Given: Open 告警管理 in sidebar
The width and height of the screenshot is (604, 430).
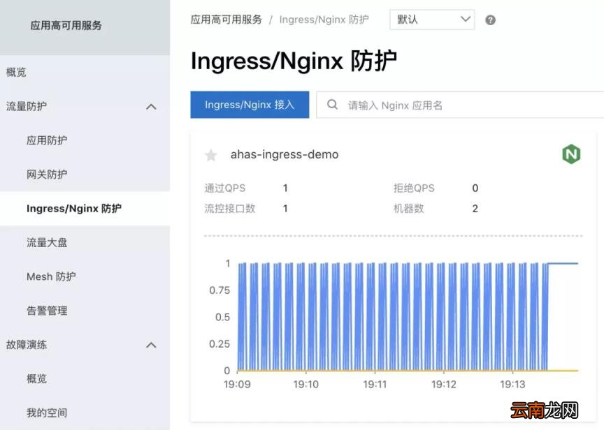Looking at the screenshot, I should pos(47,311).
